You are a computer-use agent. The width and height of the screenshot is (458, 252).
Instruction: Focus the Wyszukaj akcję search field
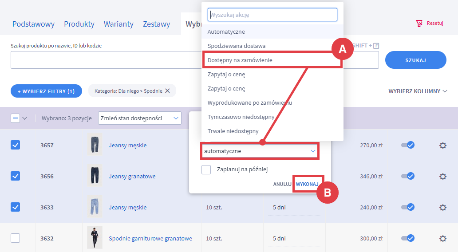tap(272, 15)
